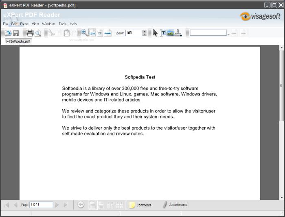
Task: Open the Help menu
Action: click(73, 24)
